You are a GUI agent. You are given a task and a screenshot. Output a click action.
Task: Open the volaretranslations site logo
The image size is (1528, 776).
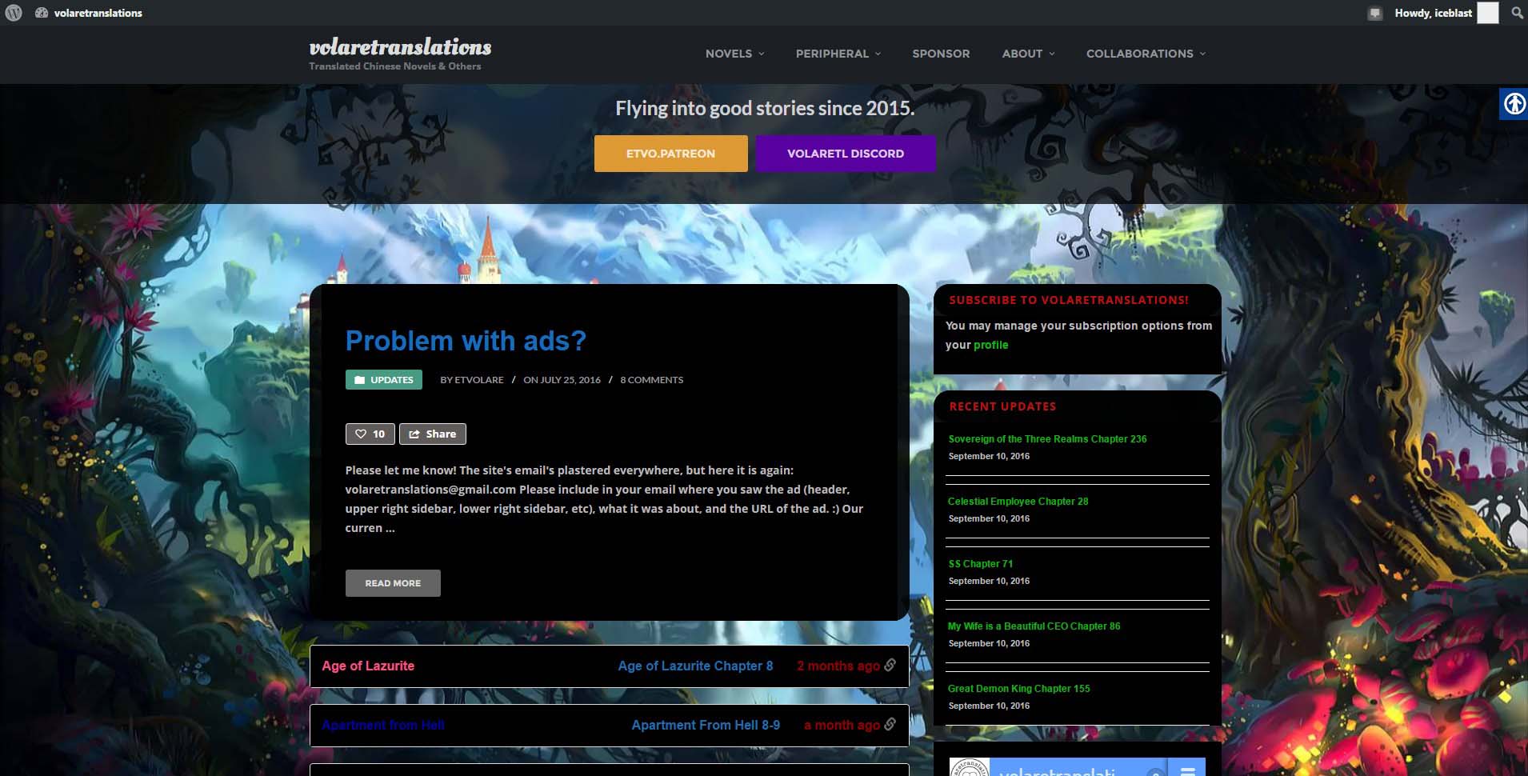pos(400,47)
